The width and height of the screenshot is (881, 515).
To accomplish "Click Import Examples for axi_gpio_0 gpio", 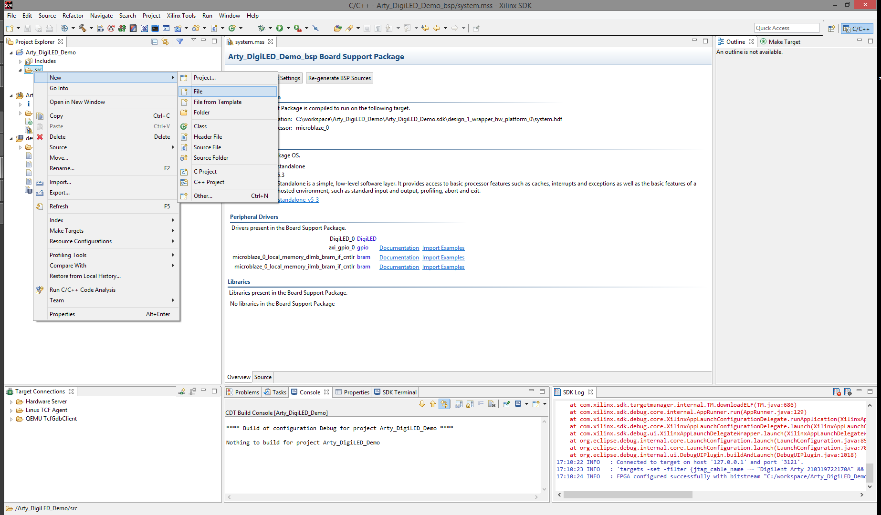I will (443, 248).
